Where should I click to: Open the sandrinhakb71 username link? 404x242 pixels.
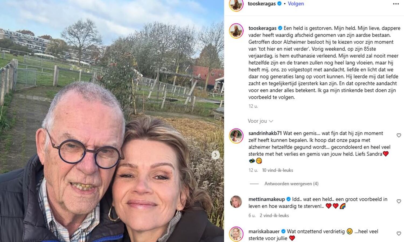click(x=265, y=133)
